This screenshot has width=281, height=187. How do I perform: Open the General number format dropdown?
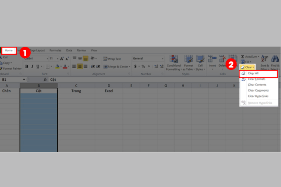coord(163,58)
